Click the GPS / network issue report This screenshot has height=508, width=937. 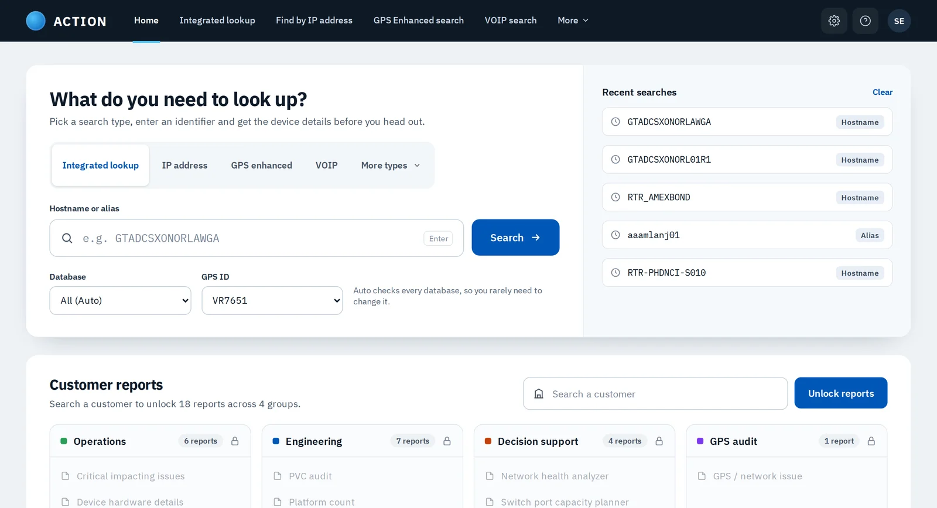coord(757,476)
